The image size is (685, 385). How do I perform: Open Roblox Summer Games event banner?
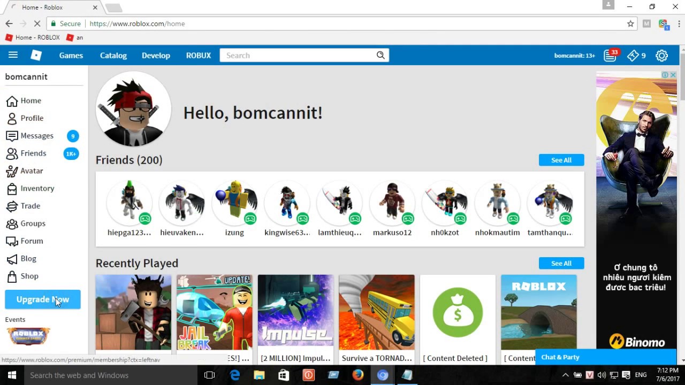point(28,336)
